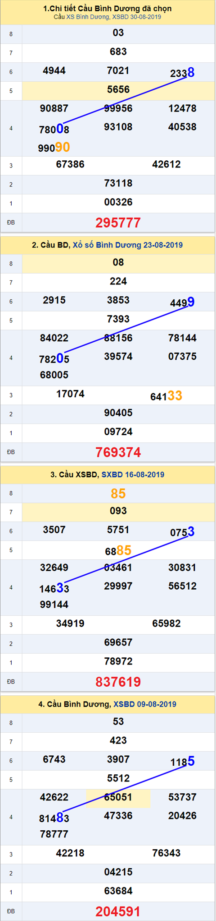Open link 'XSBD 09-08-2019'
This screenshot has width=216, height=921.
tap(145, 704)
